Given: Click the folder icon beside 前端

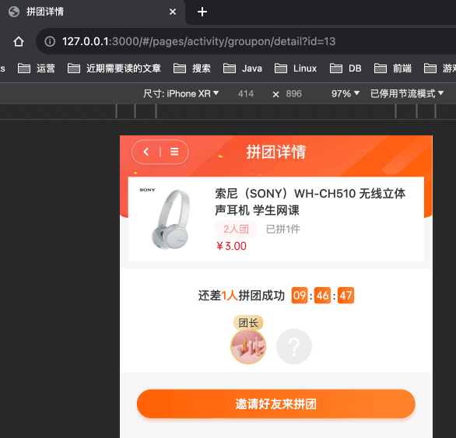Looking at the screenshot, I should pyautogui.click(x=381, y=68).
